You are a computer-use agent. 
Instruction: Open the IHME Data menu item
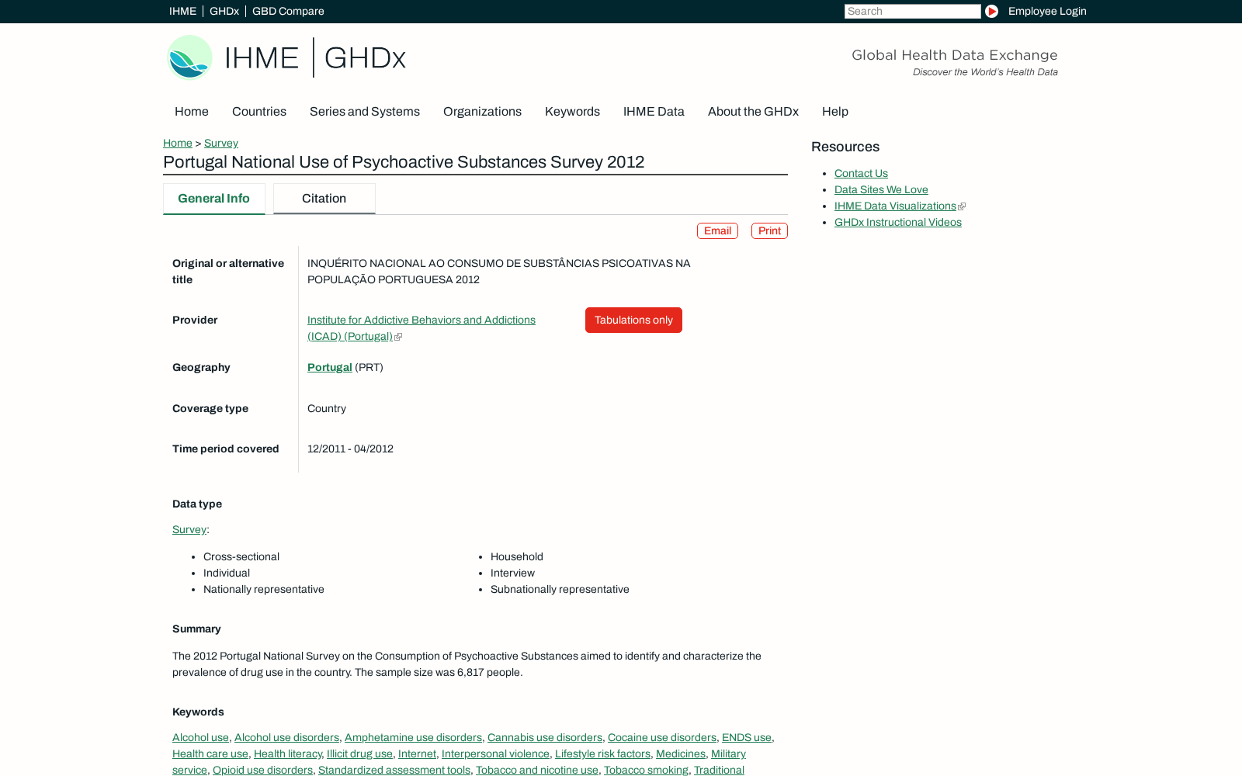pos(654,111)
